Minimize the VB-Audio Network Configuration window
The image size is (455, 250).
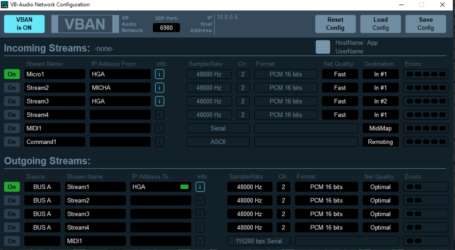coord(402,5)
